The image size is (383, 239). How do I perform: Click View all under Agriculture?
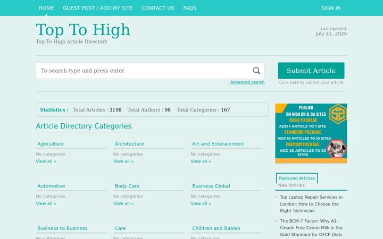click(x=46, y=161)
